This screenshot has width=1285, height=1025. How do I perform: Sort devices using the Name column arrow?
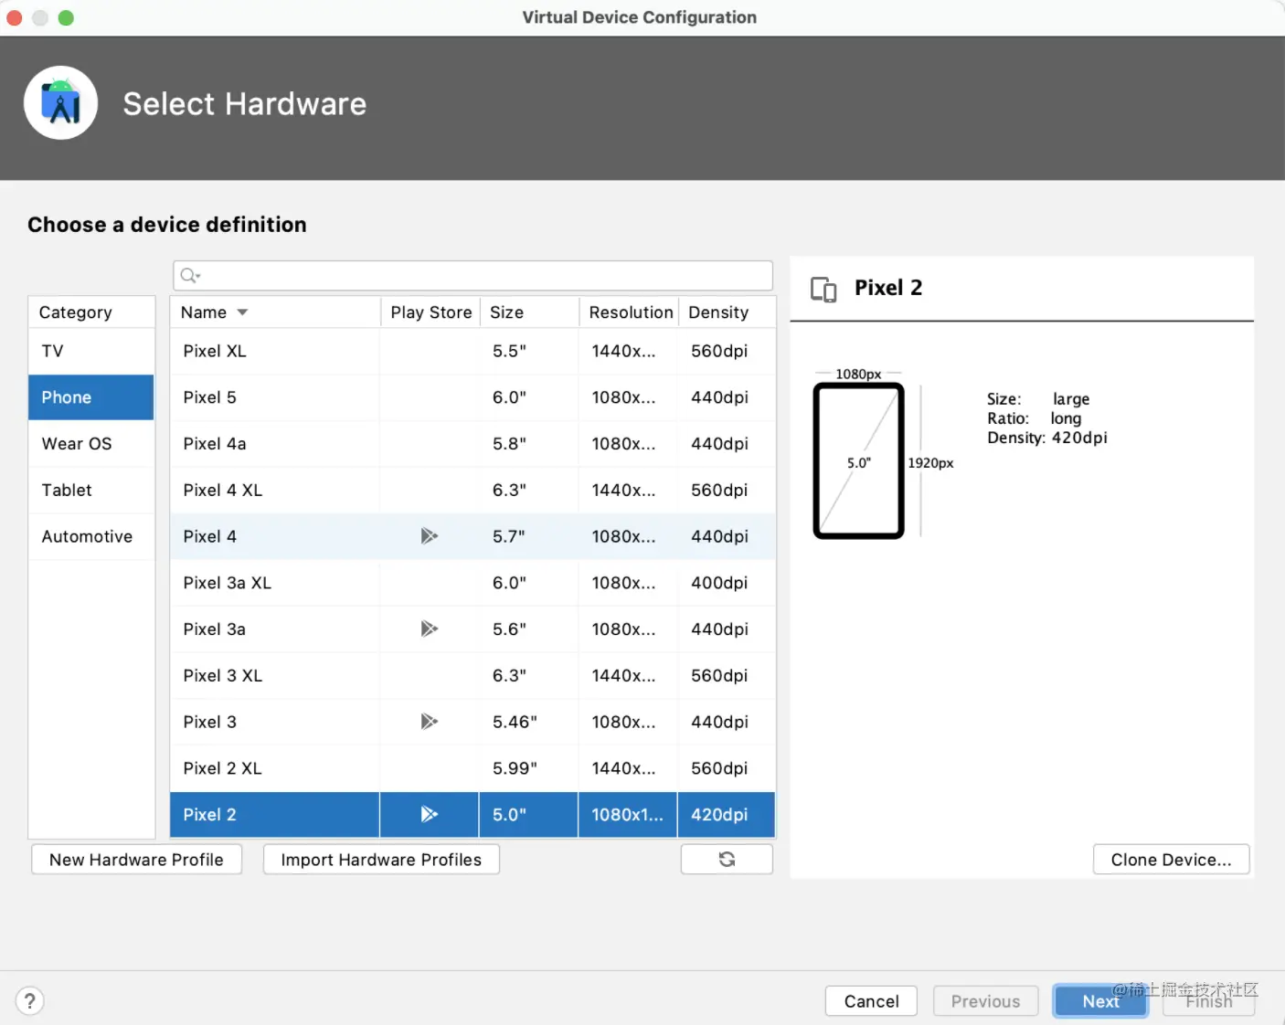pyautogui.click(x=242, y=312)
